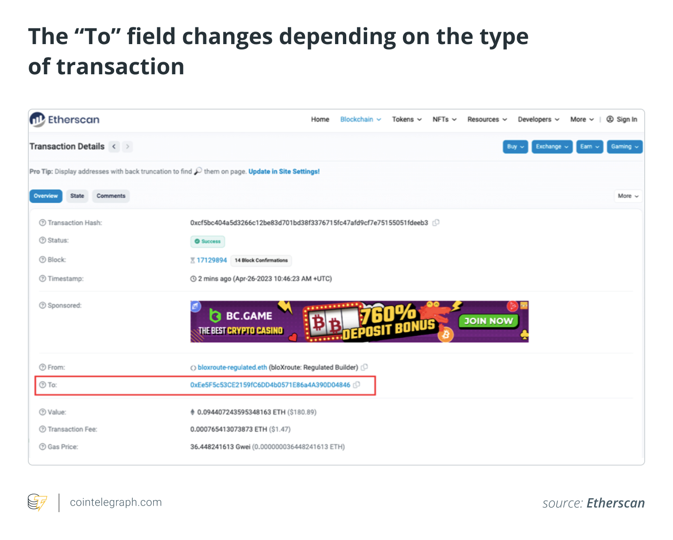The width and height of the screenshot is (673, 540).
Task: Go to next transaction arrow
Action: click(128, 147)
